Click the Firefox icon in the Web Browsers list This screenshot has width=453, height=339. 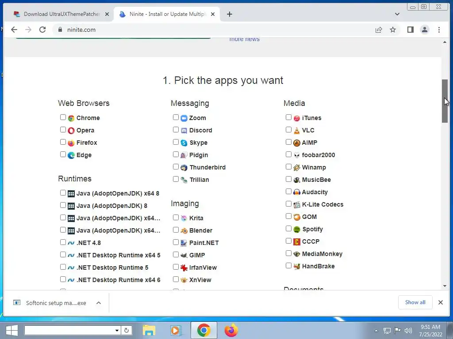click(x=71, y=143)
